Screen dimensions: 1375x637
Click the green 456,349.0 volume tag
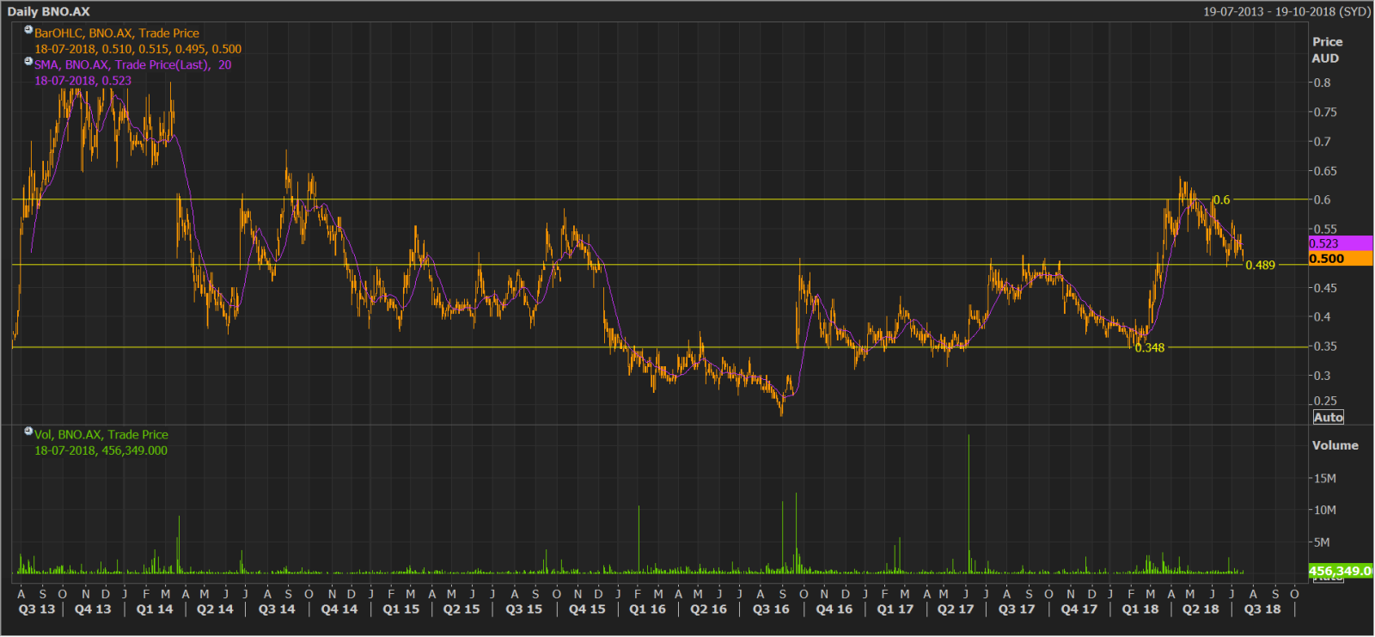1341,571
